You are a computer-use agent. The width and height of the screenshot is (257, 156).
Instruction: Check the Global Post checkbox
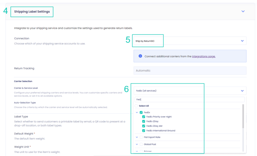[x=141, y=145]
